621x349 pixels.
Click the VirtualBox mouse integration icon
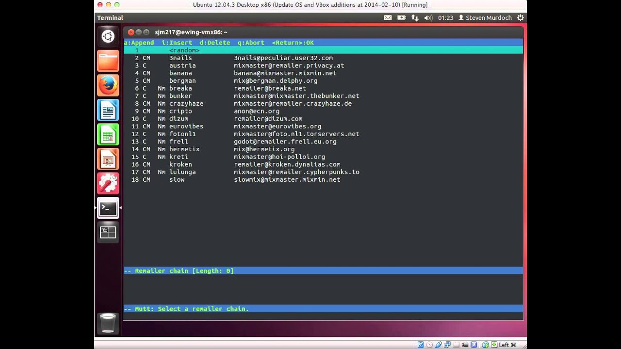(485, 345)
